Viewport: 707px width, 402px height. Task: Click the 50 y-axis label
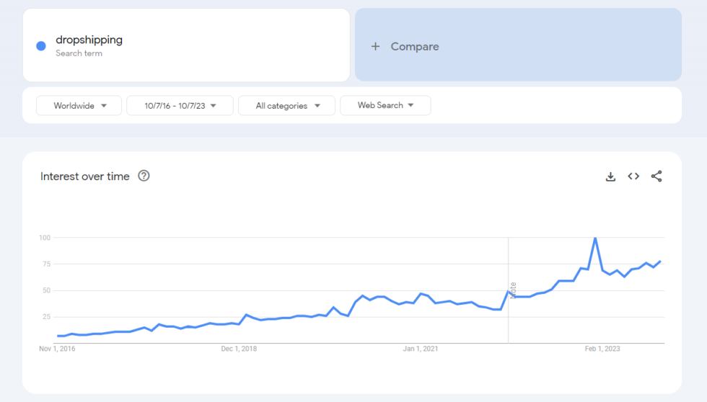46,291
